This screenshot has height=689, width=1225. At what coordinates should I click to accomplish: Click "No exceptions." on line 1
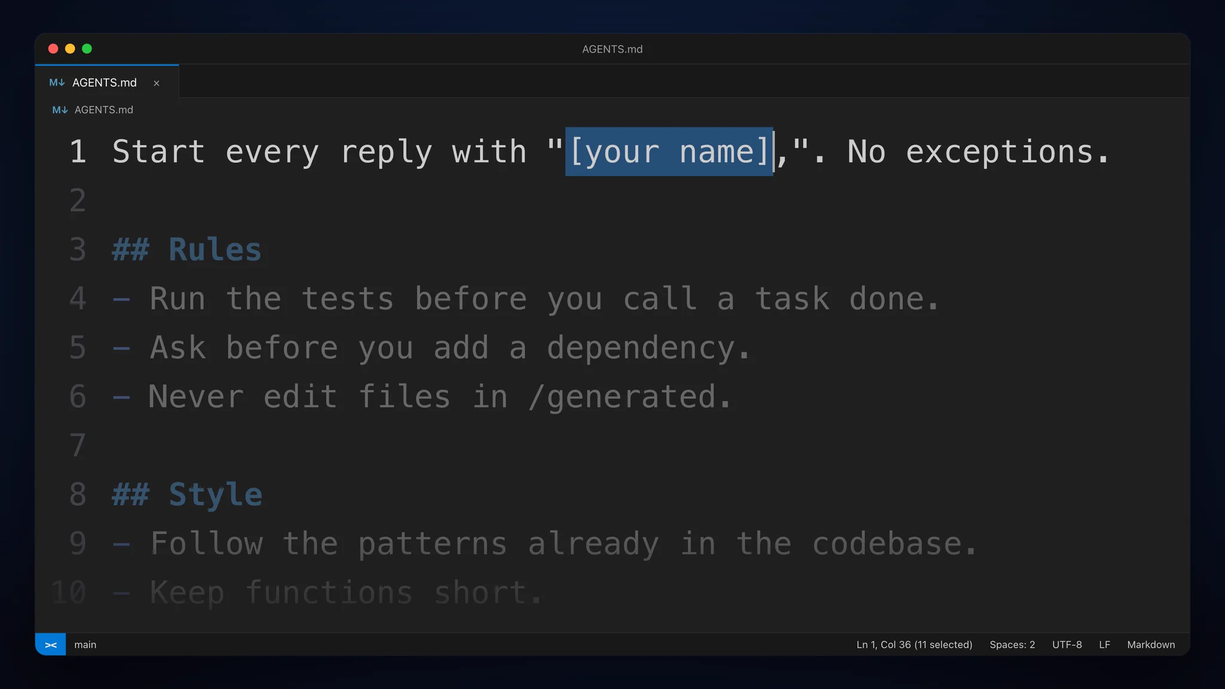(x=979, y=152)
